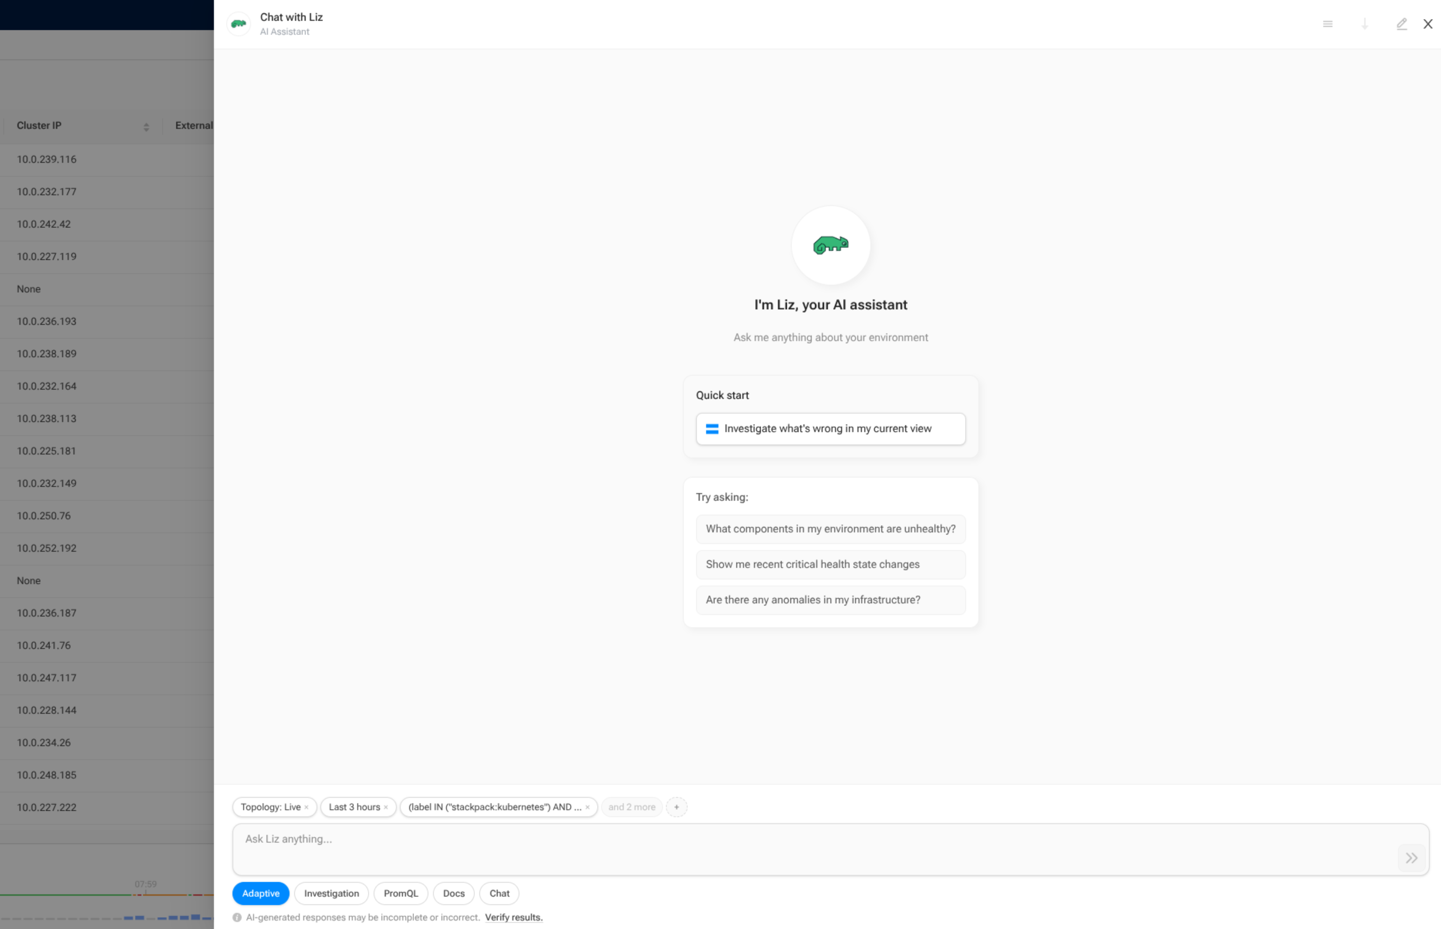The height and width of the screenshot is (929, 1441).
Task: Ask which components are unhealthy
Action: click(830, 529)
